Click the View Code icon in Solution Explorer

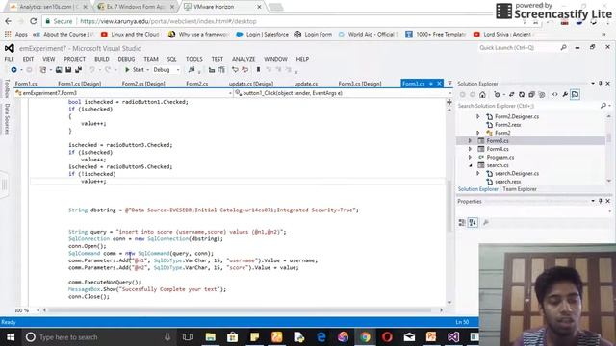(x=554, y=94)
